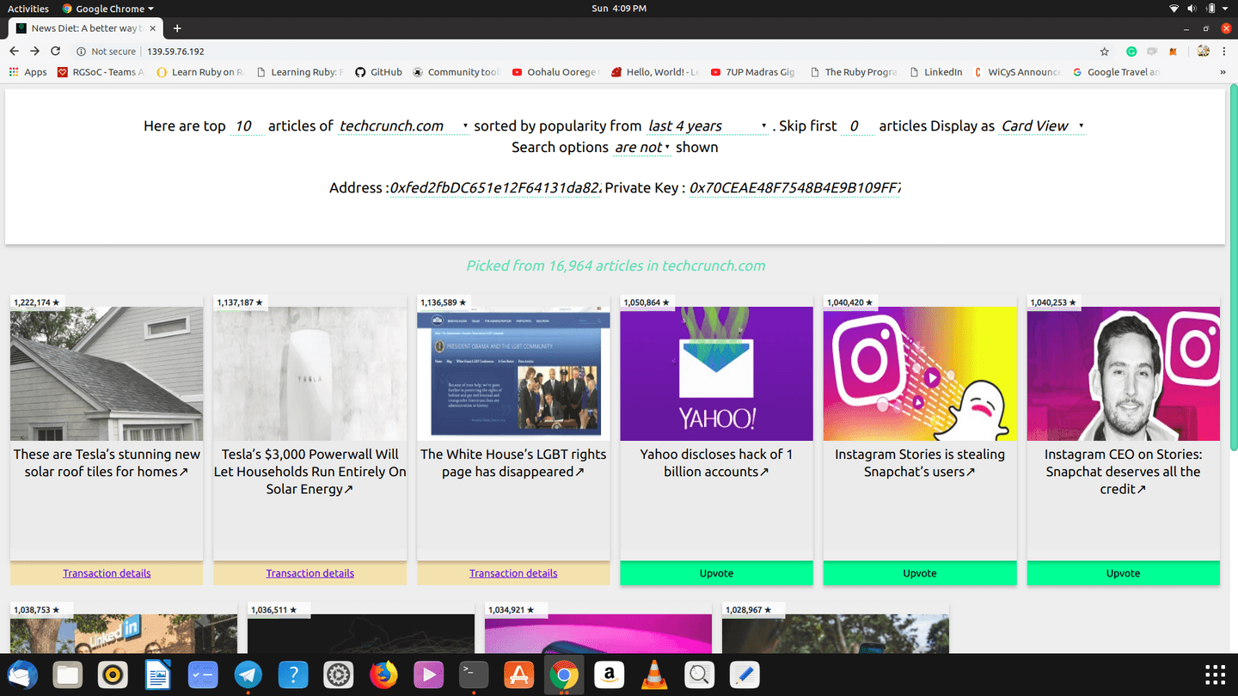Launch Telegram from the dock

pos(248,675)
